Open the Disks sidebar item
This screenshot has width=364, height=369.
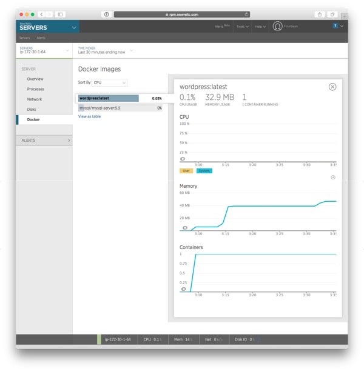pyautogui.click(x=32, y=109)
